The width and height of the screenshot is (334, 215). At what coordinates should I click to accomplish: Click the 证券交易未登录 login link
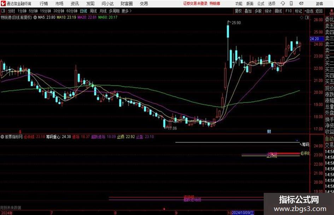pyautogui.click(x=195, y=4)
